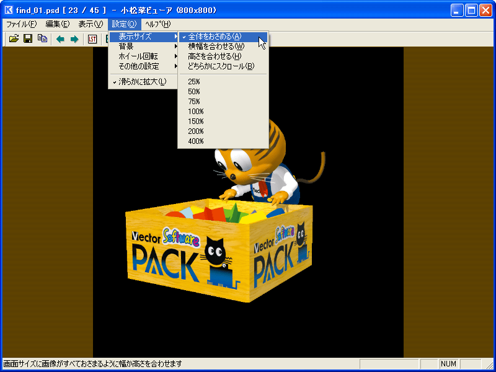Go to next image with right arrow
The image size is (496, 372).
[x=74, y=39]
